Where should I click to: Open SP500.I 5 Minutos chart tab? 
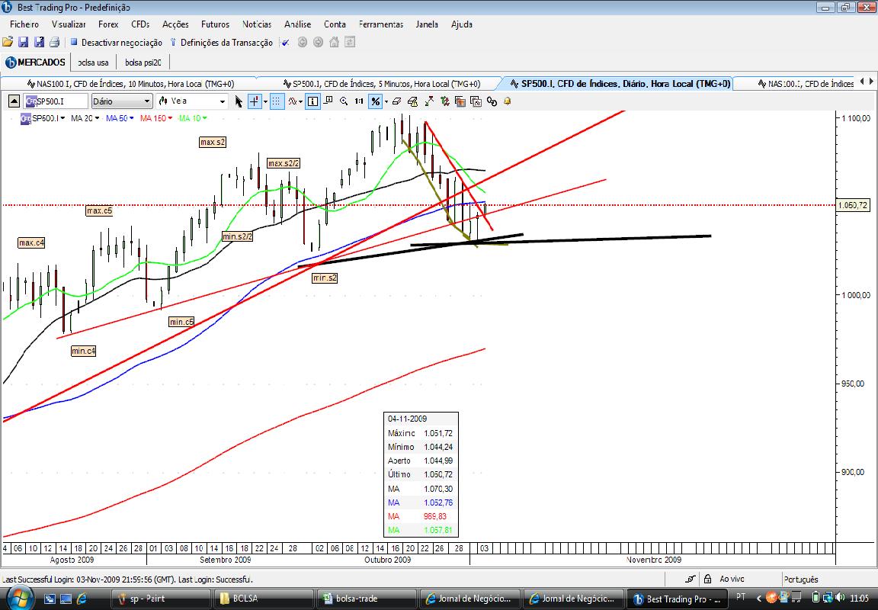click(x=382, y=83)
